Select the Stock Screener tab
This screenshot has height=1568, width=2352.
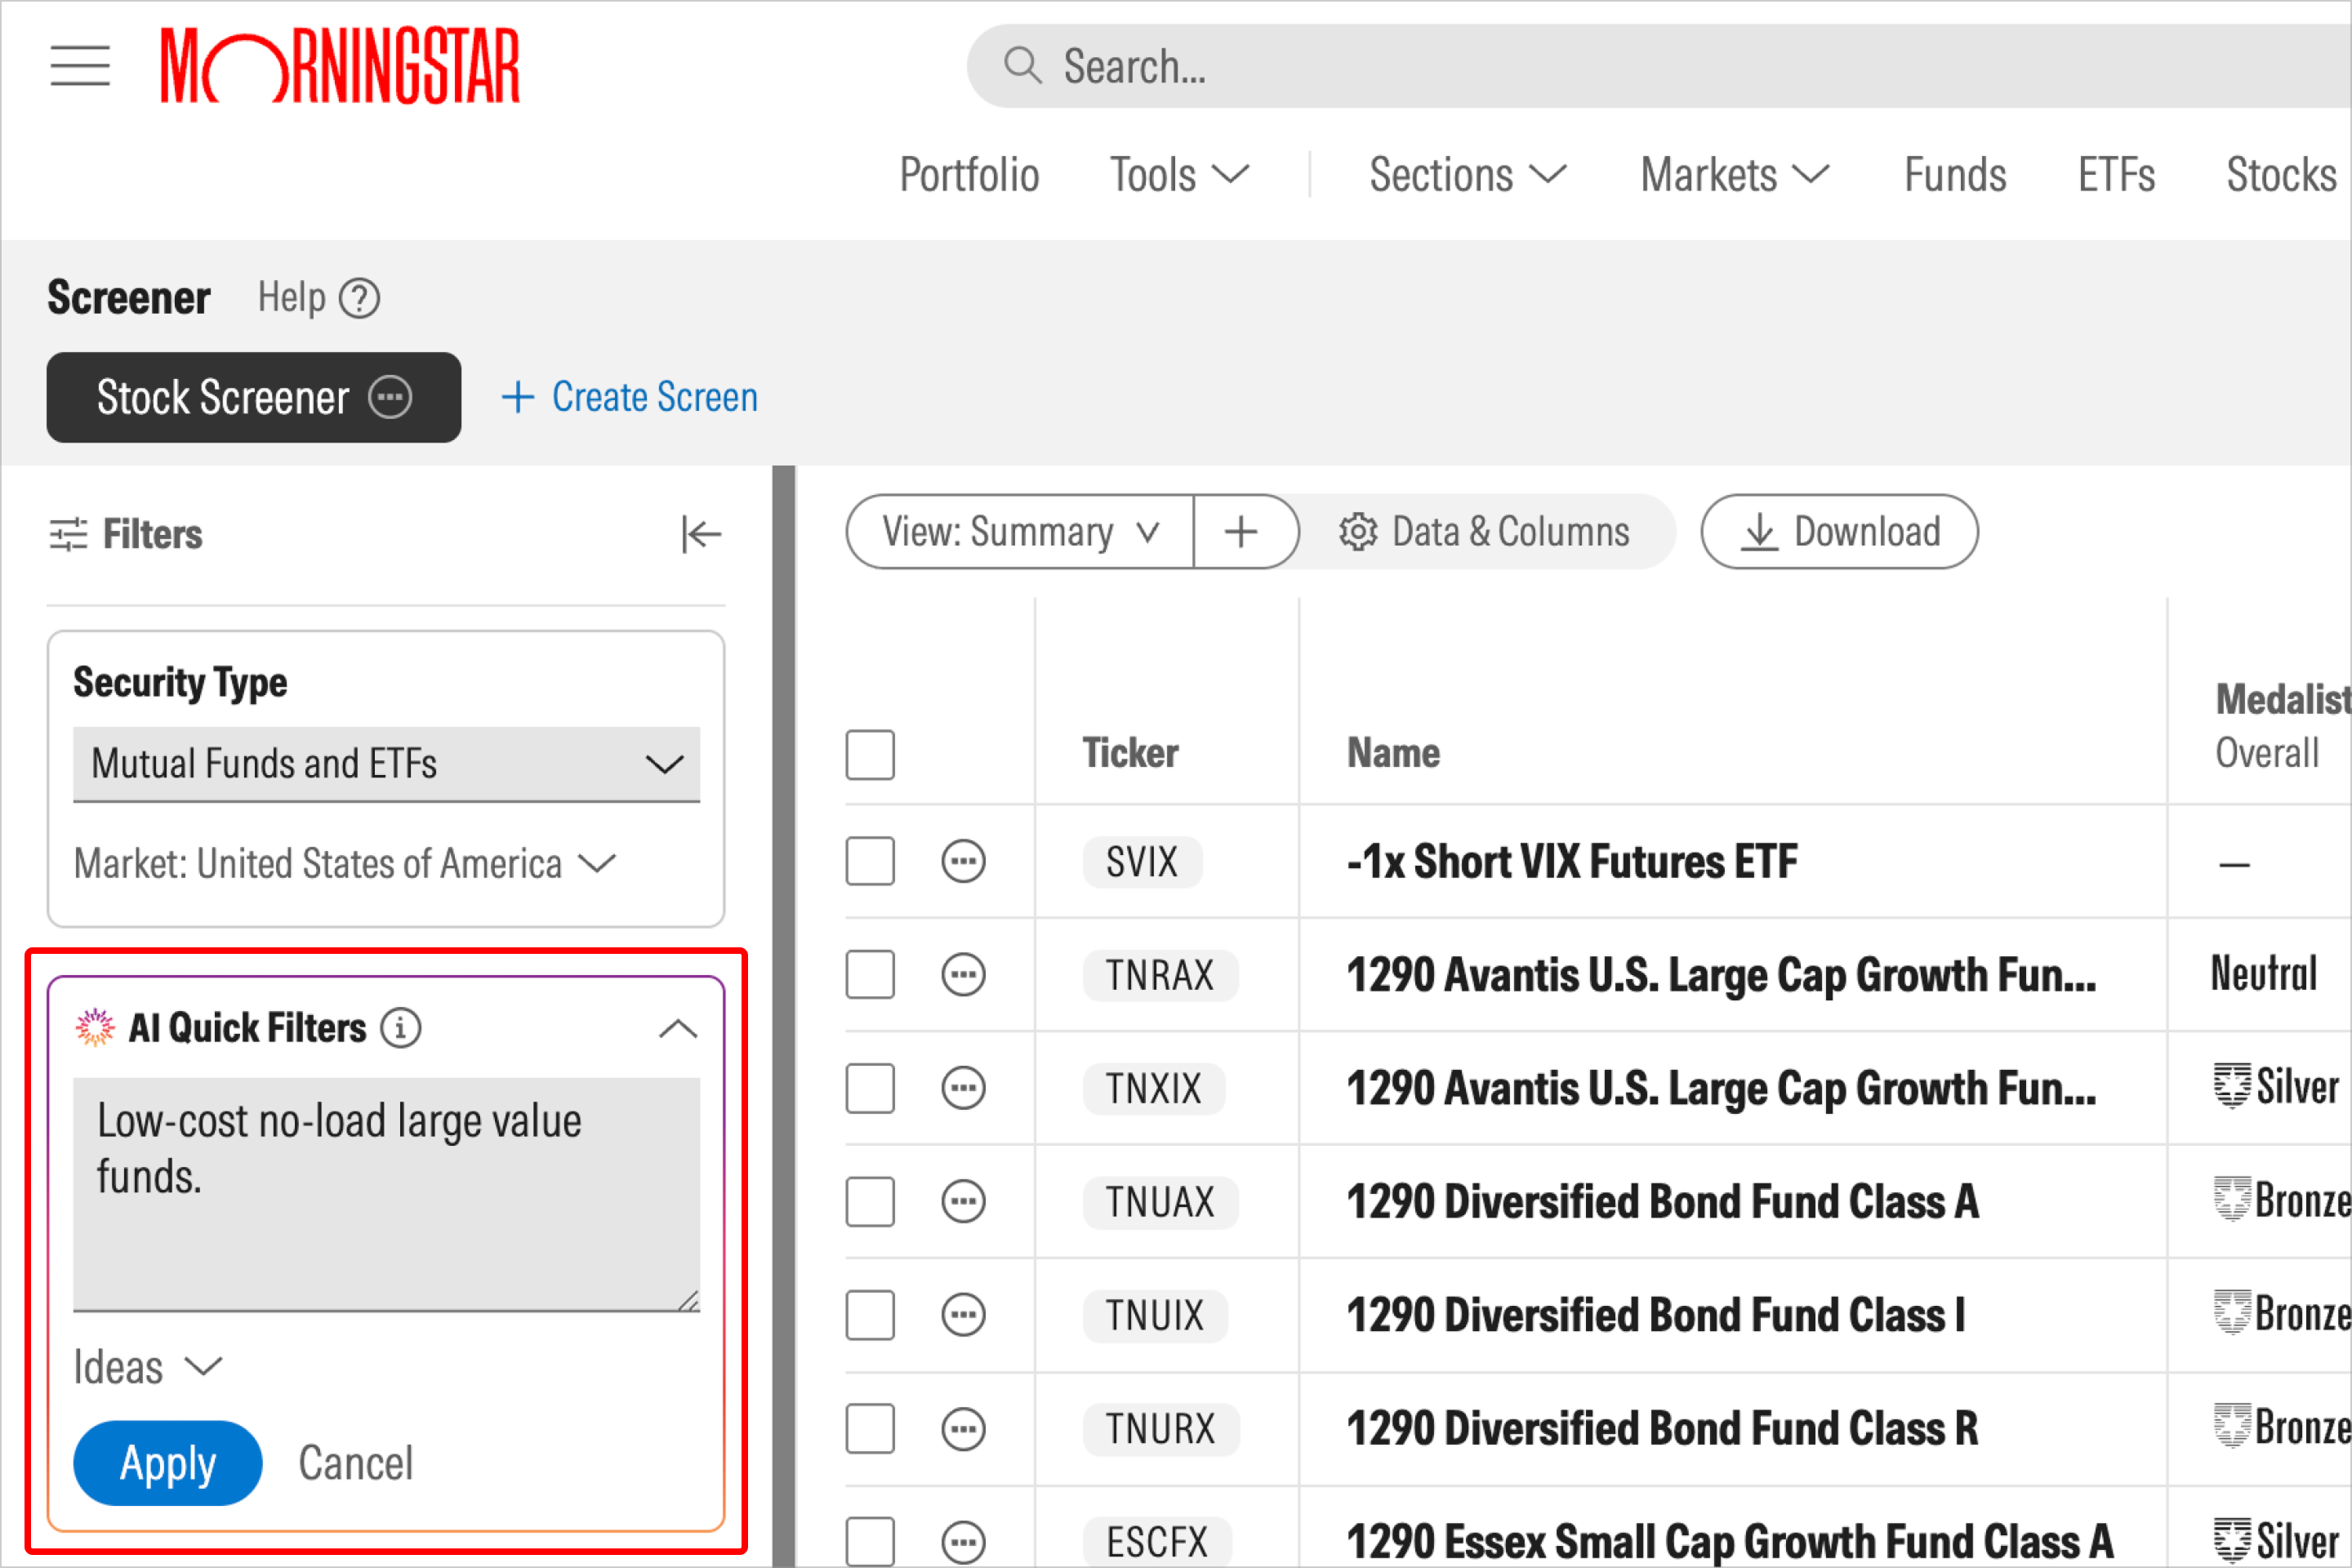tap(254, 397)
